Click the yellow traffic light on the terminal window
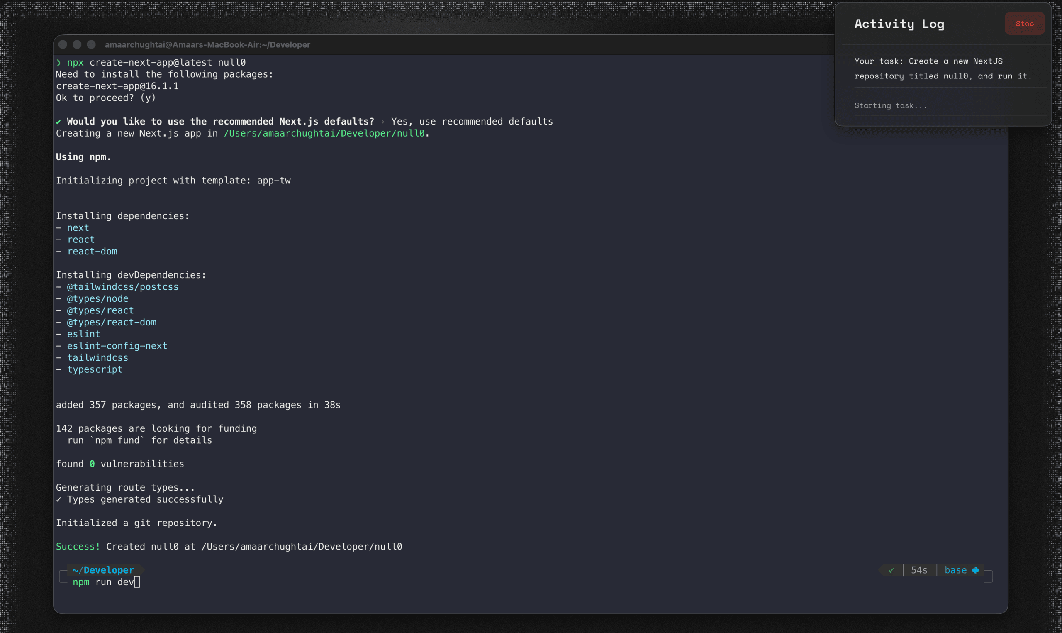Viewport: 1062px width, 633px height. 77,44
